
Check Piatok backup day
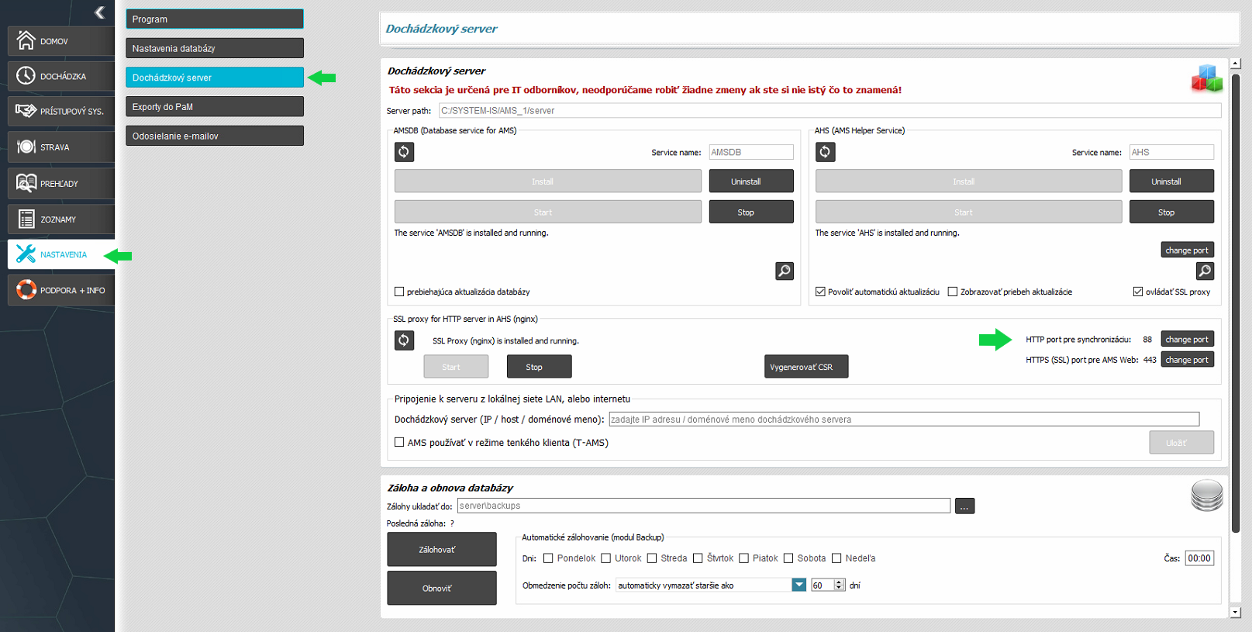pyautogui.click(x=744, y=558)
